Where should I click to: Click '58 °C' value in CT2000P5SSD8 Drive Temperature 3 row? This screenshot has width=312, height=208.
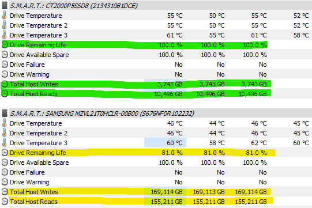click(x=301, y=35)
